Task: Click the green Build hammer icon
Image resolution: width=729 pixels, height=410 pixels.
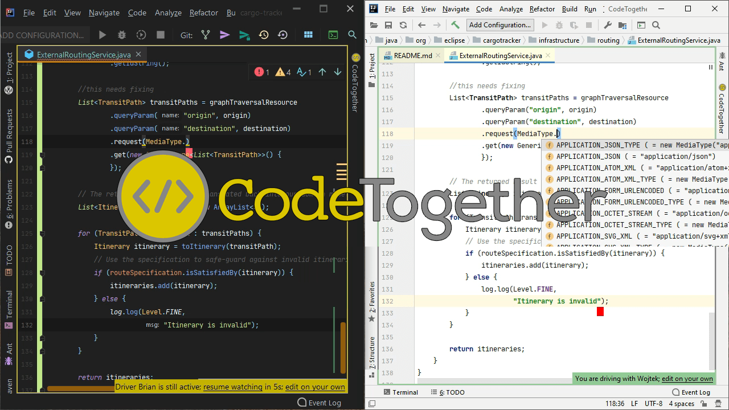Action: click(455, 25)
